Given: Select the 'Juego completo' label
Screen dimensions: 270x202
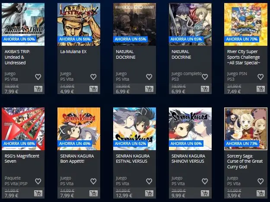Looking at the screenshot, I should tap(187, 74).
